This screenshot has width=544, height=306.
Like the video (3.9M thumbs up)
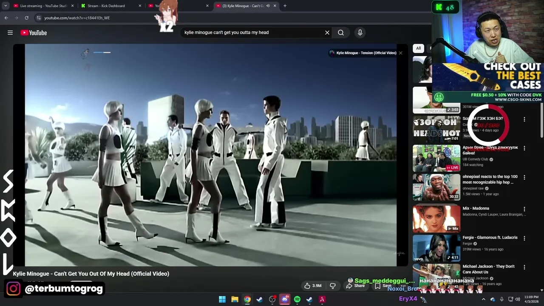[312, 286]
